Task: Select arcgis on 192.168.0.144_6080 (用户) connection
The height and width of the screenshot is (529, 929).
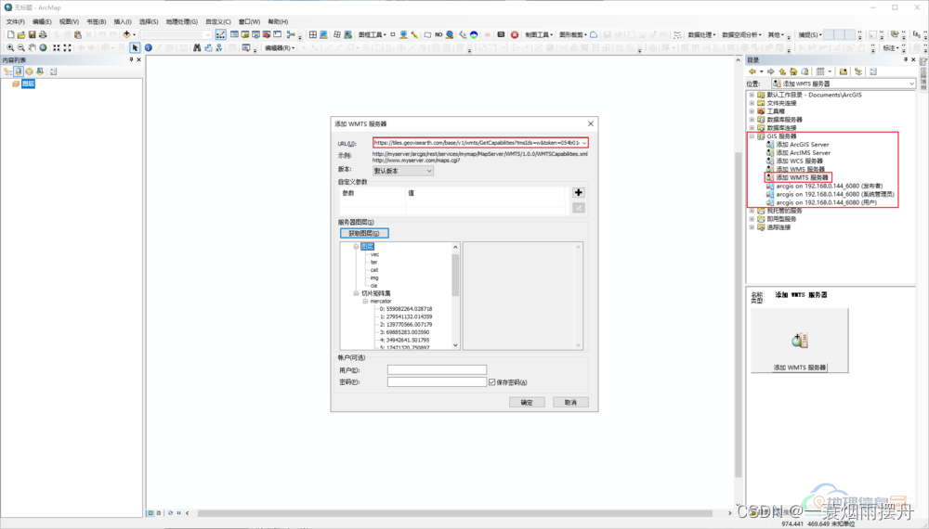Action: pos(827,202)
